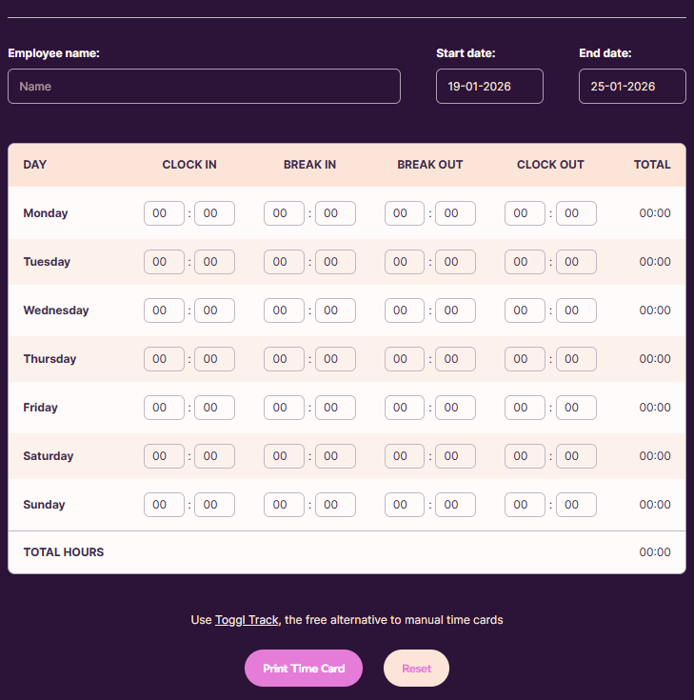Image resolution: width=694 pixels, height=700 pixels.
Task: Click Saturday Clock Out hours field
Action: click(x=525, y=456)
